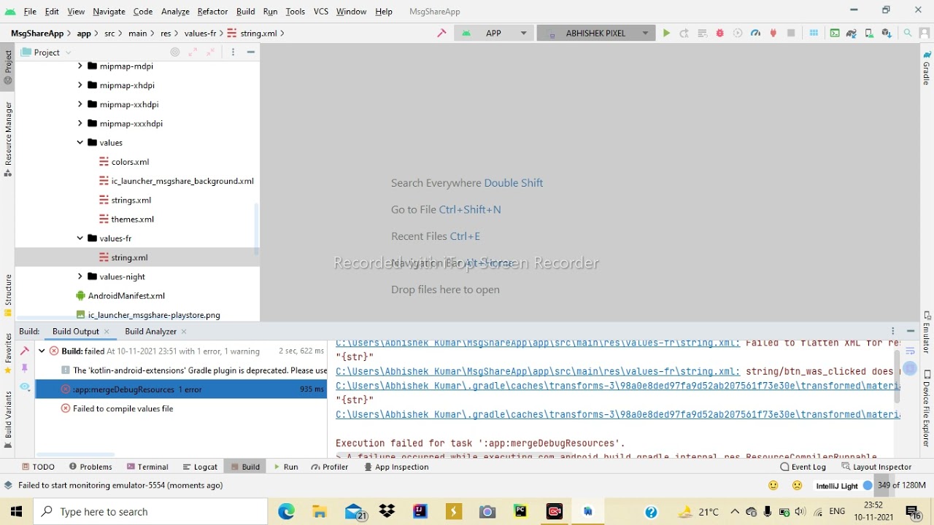Click Sync Project with Gradle Files icon

[852, 33]
